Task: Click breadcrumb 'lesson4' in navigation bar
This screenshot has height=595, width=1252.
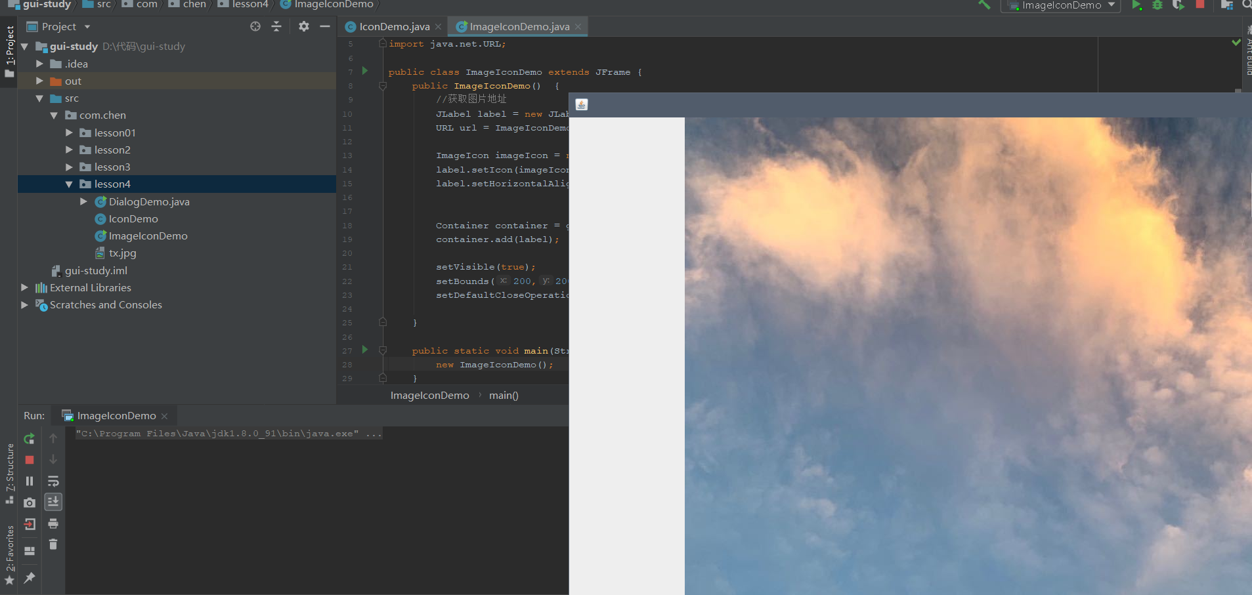Action: pos(250,5)
